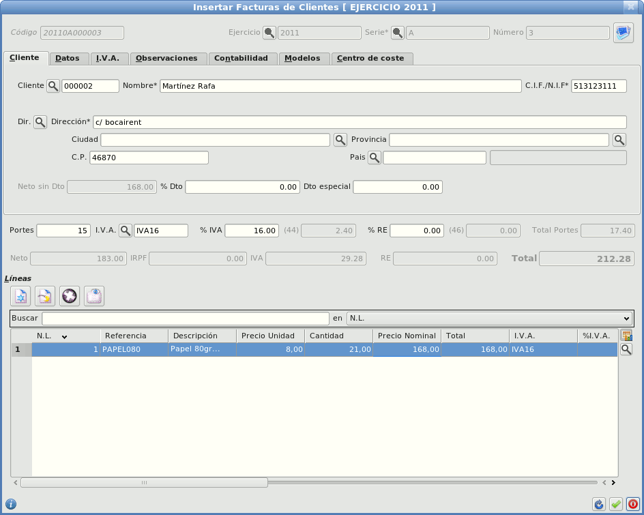Click the new line icon under Líneas
This screenshot has width=644, height=515.
pyautogui.click(x=22, y=296)
